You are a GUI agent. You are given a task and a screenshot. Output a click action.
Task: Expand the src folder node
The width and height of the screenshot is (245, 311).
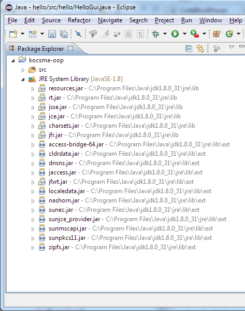[23, 70]
